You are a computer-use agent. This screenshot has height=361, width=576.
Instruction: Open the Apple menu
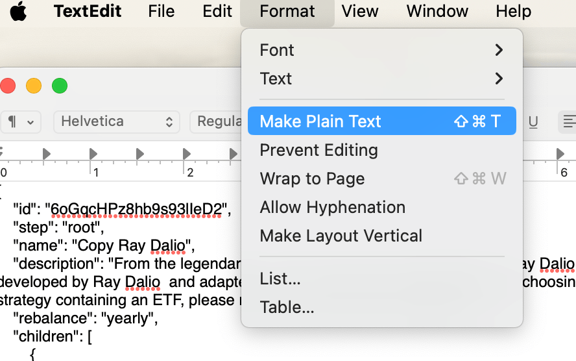tap(18, 11)
